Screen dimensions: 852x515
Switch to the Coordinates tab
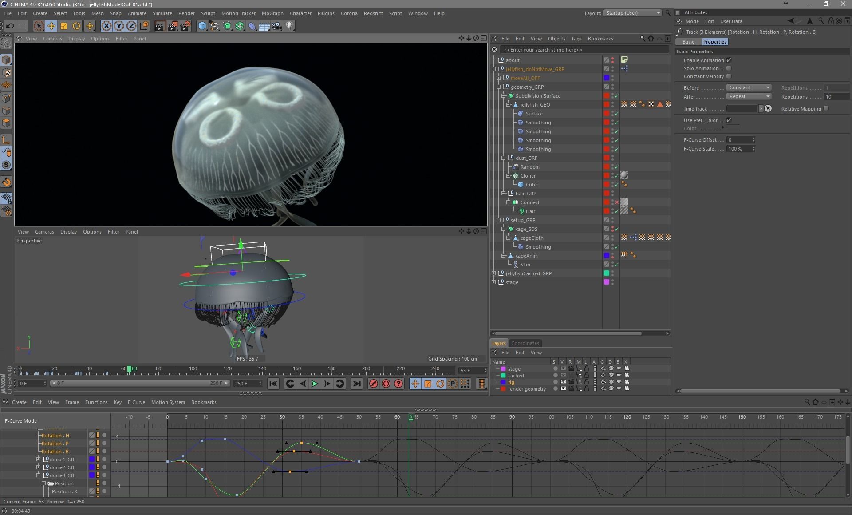click(x=525, y=343)
